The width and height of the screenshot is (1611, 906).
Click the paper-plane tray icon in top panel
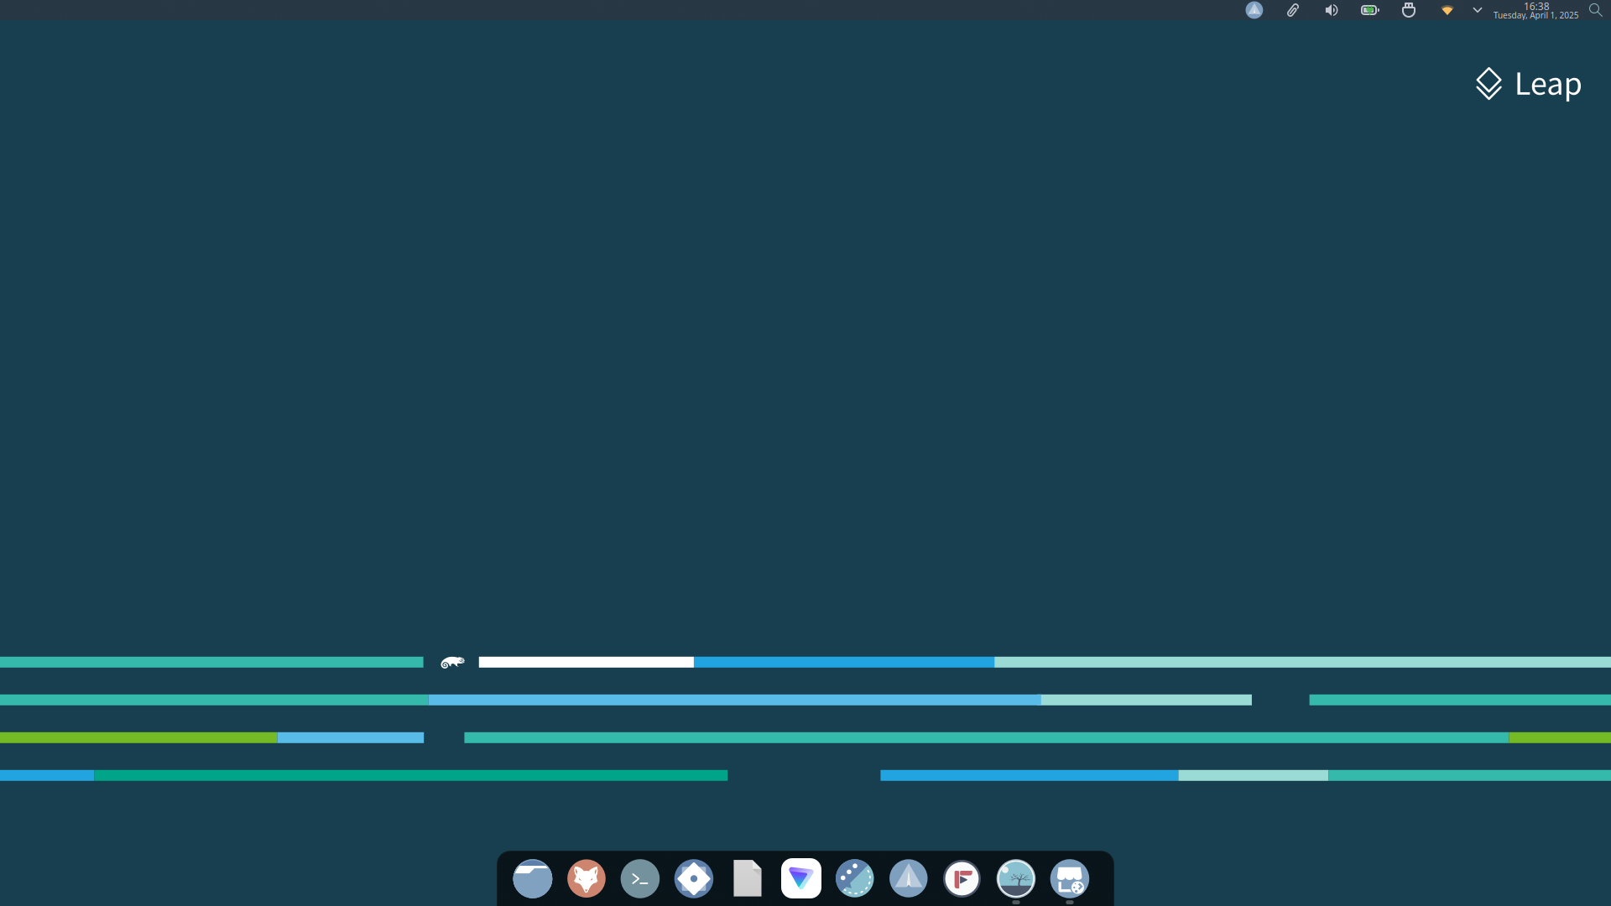pos(1254,10)
